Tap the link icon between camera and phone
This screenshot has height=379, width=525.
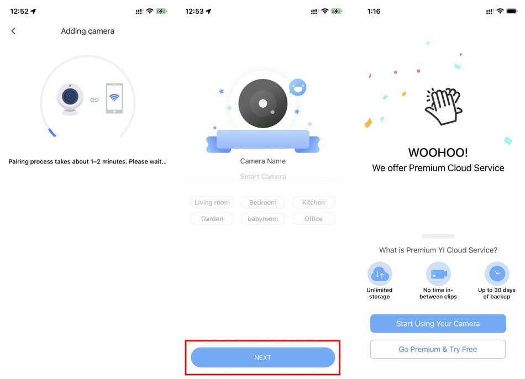[95, 100]
